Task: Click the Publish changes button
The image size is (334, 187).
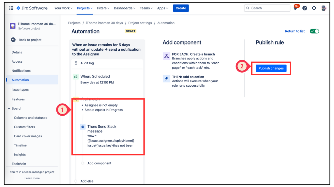Action: 271,68
